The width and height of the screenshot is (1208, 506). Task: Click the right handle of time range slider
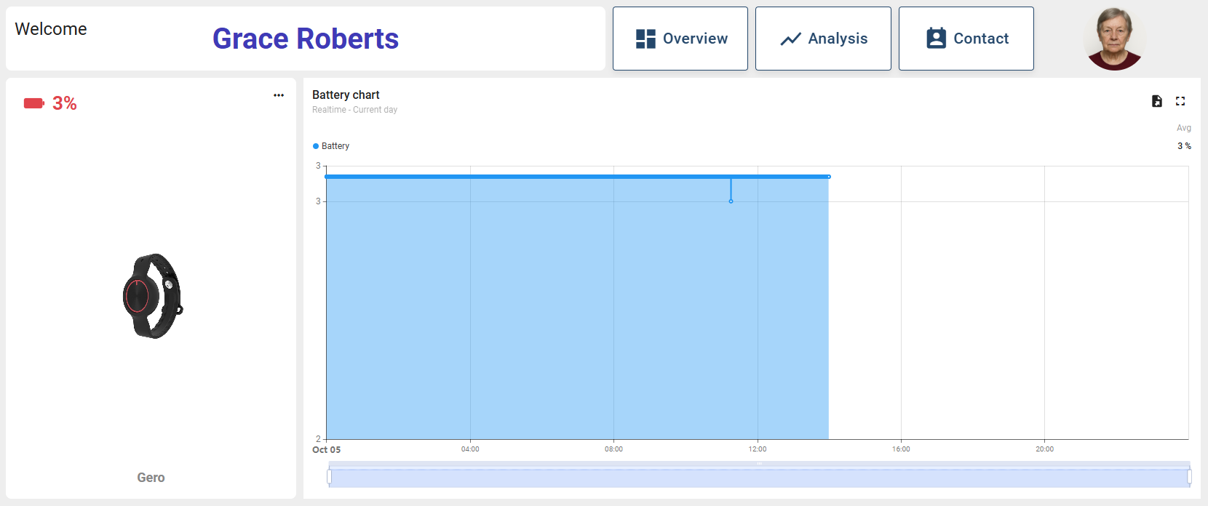click(1189, 477)
